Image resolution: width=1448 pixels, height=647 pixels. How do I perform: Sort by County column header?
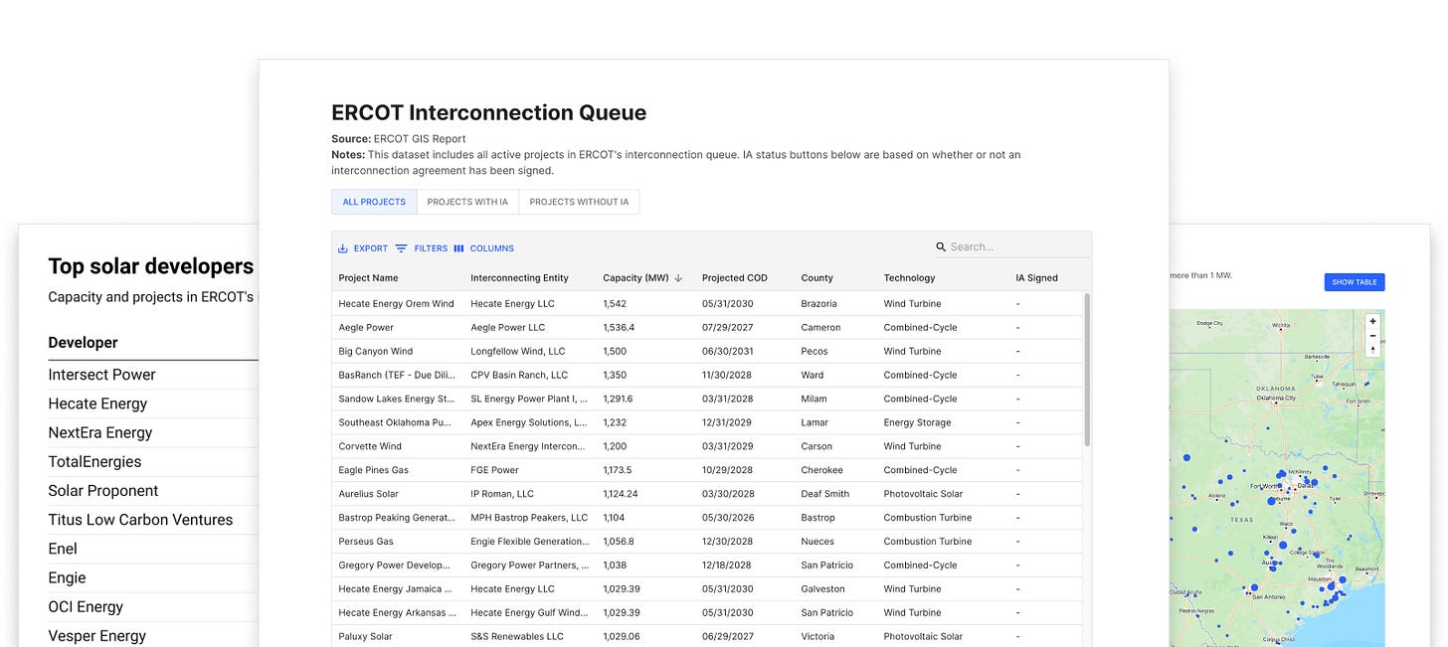click(816, 278)
